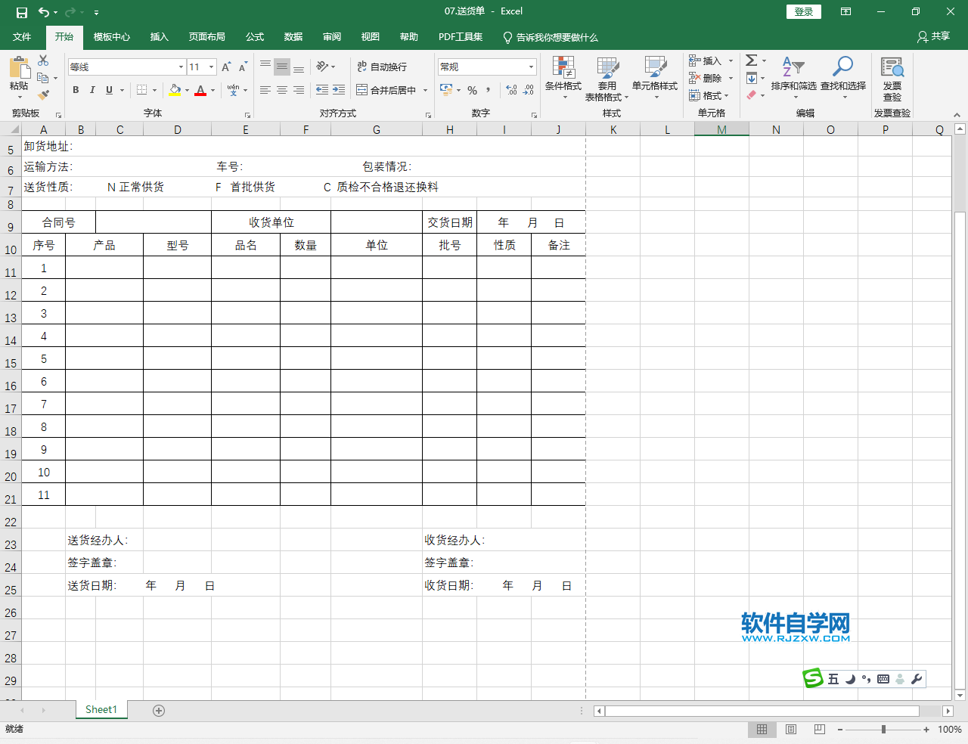
Task: Click the 共享 Share button
Action: (x=933, y=36)
